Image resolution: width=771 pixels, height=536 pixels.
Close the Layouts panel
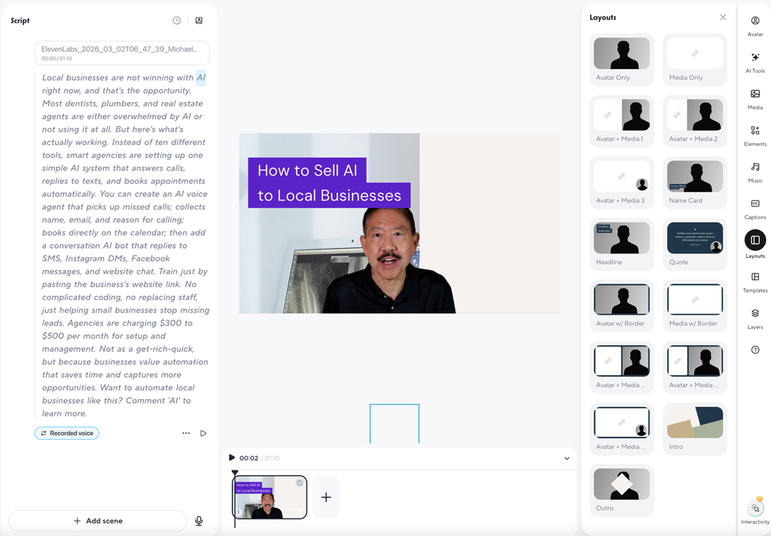click(722, 17)
